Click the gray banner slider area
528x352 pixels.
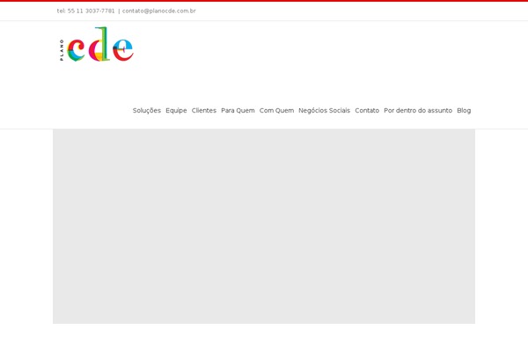click(264, 226)
